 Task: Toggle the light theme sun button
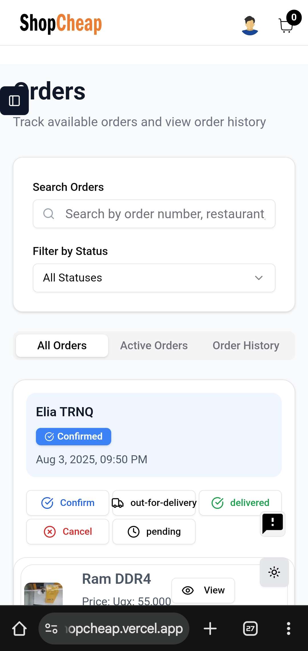[x=274, y=572]
